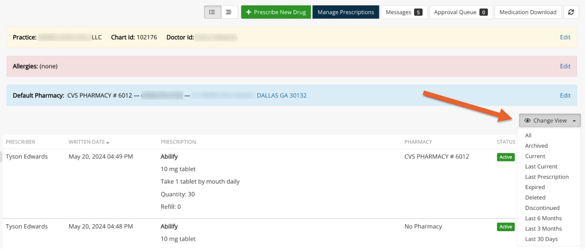Edit the Default Pharmacy
Viewport: 585px width, 250px height.
point(565,95)
